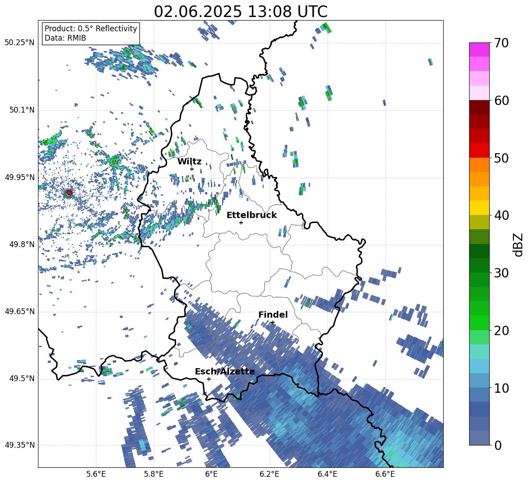
Task: Click the Wiltz location cross marker
Action: point(192,169)
